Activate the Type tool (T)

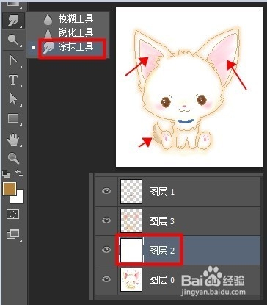pyautogui.click(x=13, y=80)
